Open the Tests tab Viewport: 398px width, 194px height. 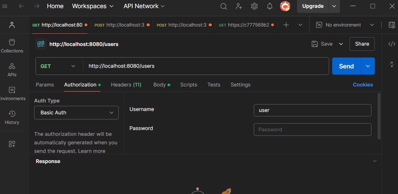coord(214,85)
